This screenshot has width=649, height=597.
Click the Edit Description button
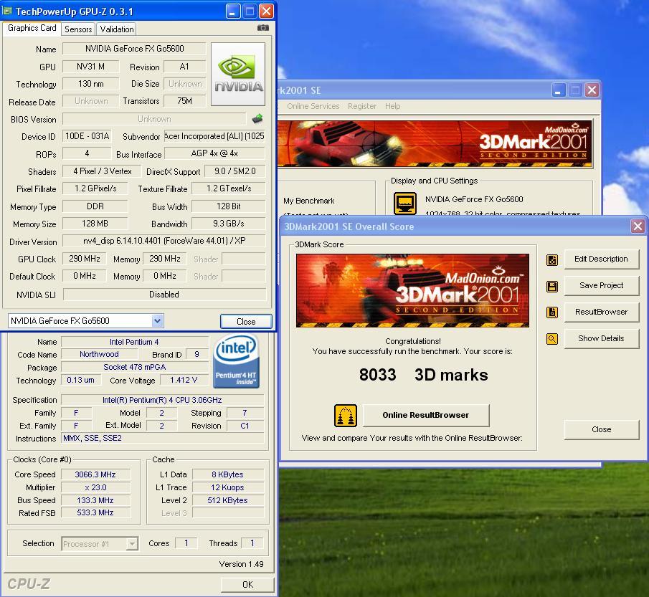pyautogui.click(x=601, y=259)
